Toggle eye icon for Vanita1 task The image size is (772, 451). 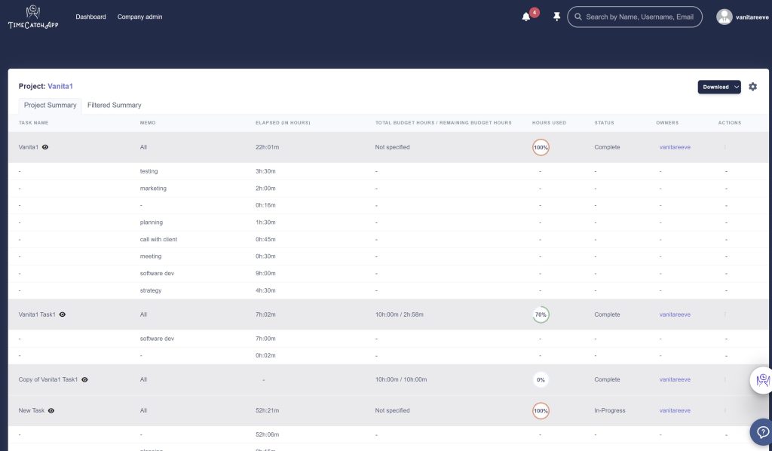click(x=45, y=147)
